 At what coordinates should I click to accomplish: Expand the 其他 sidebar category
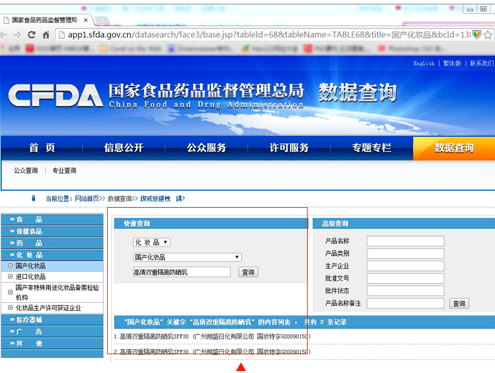[52, 344]
